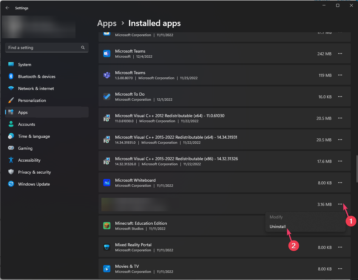Click the back arrow in Settings
Viewport: 358px width, 280px height.
point(7,8)
